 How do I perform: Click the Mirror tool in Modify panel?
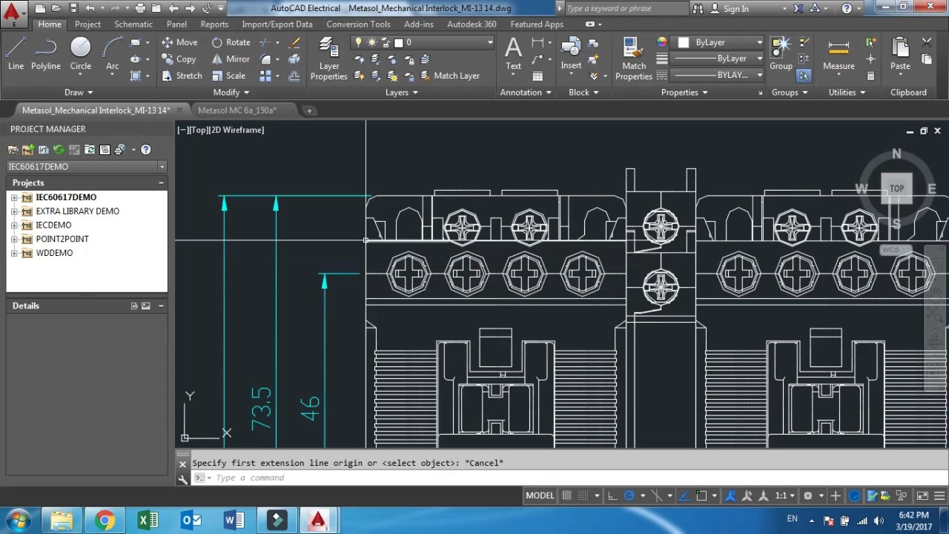[x=230, y=59]
